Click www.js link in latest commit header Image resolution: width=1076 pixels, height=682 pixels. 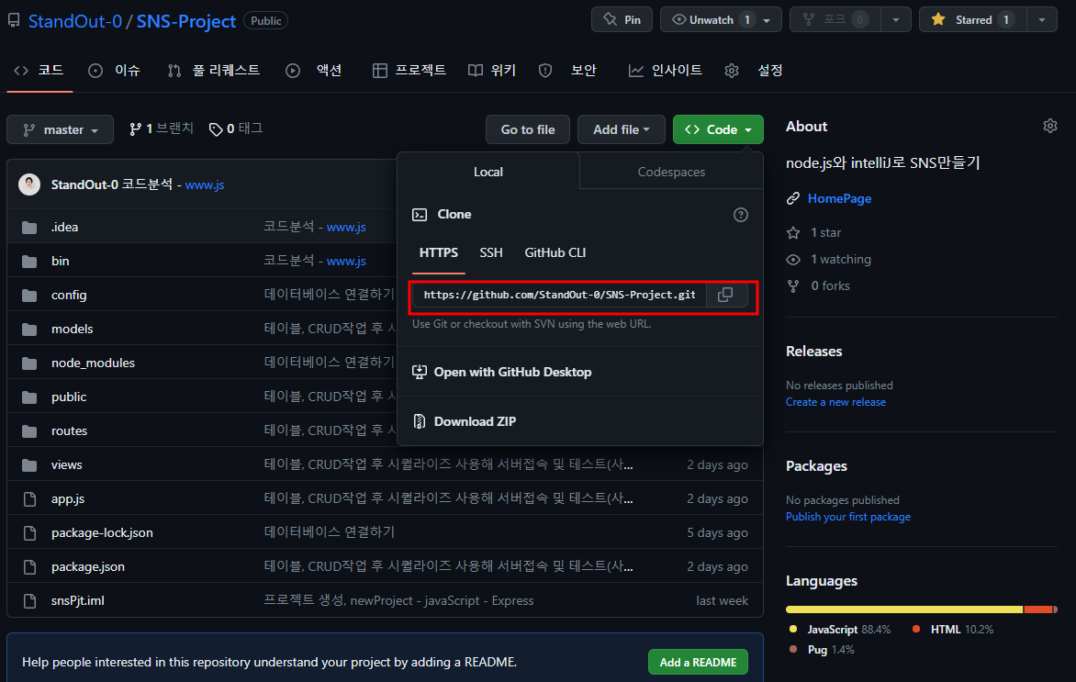(205, 184)
